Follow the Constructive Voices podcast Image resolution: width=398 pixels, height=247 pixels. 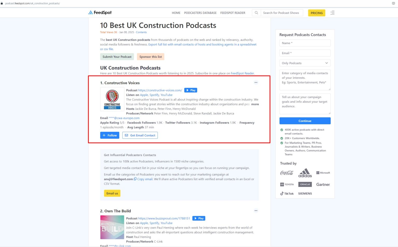(110, 135)
